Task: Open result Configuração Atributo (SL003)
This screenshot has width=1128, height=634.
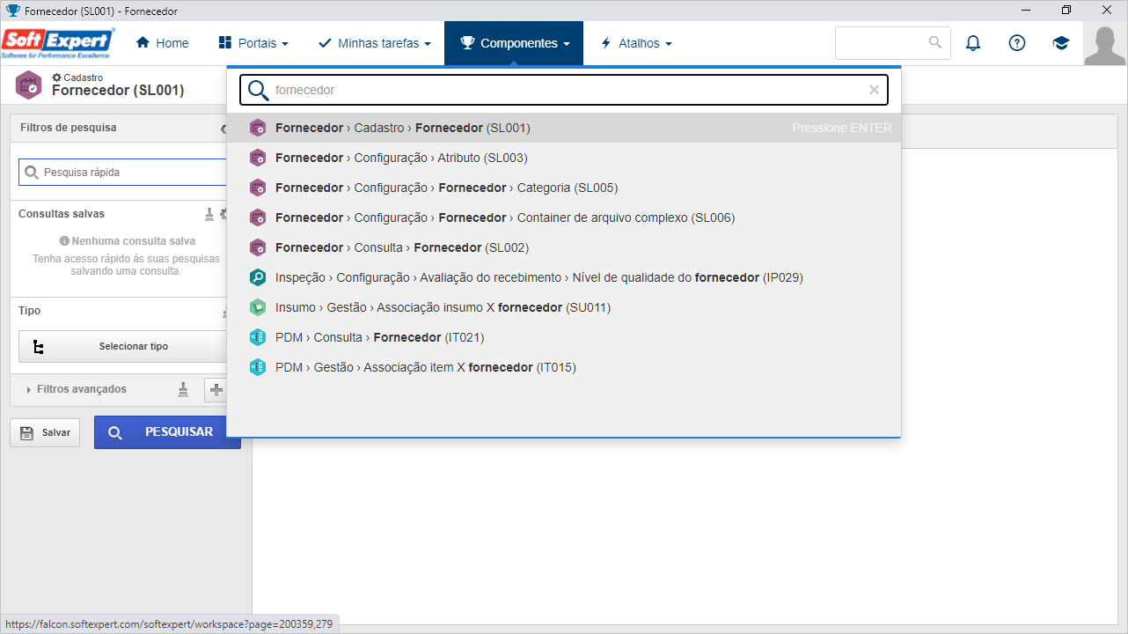Action: tap(564, 158)
